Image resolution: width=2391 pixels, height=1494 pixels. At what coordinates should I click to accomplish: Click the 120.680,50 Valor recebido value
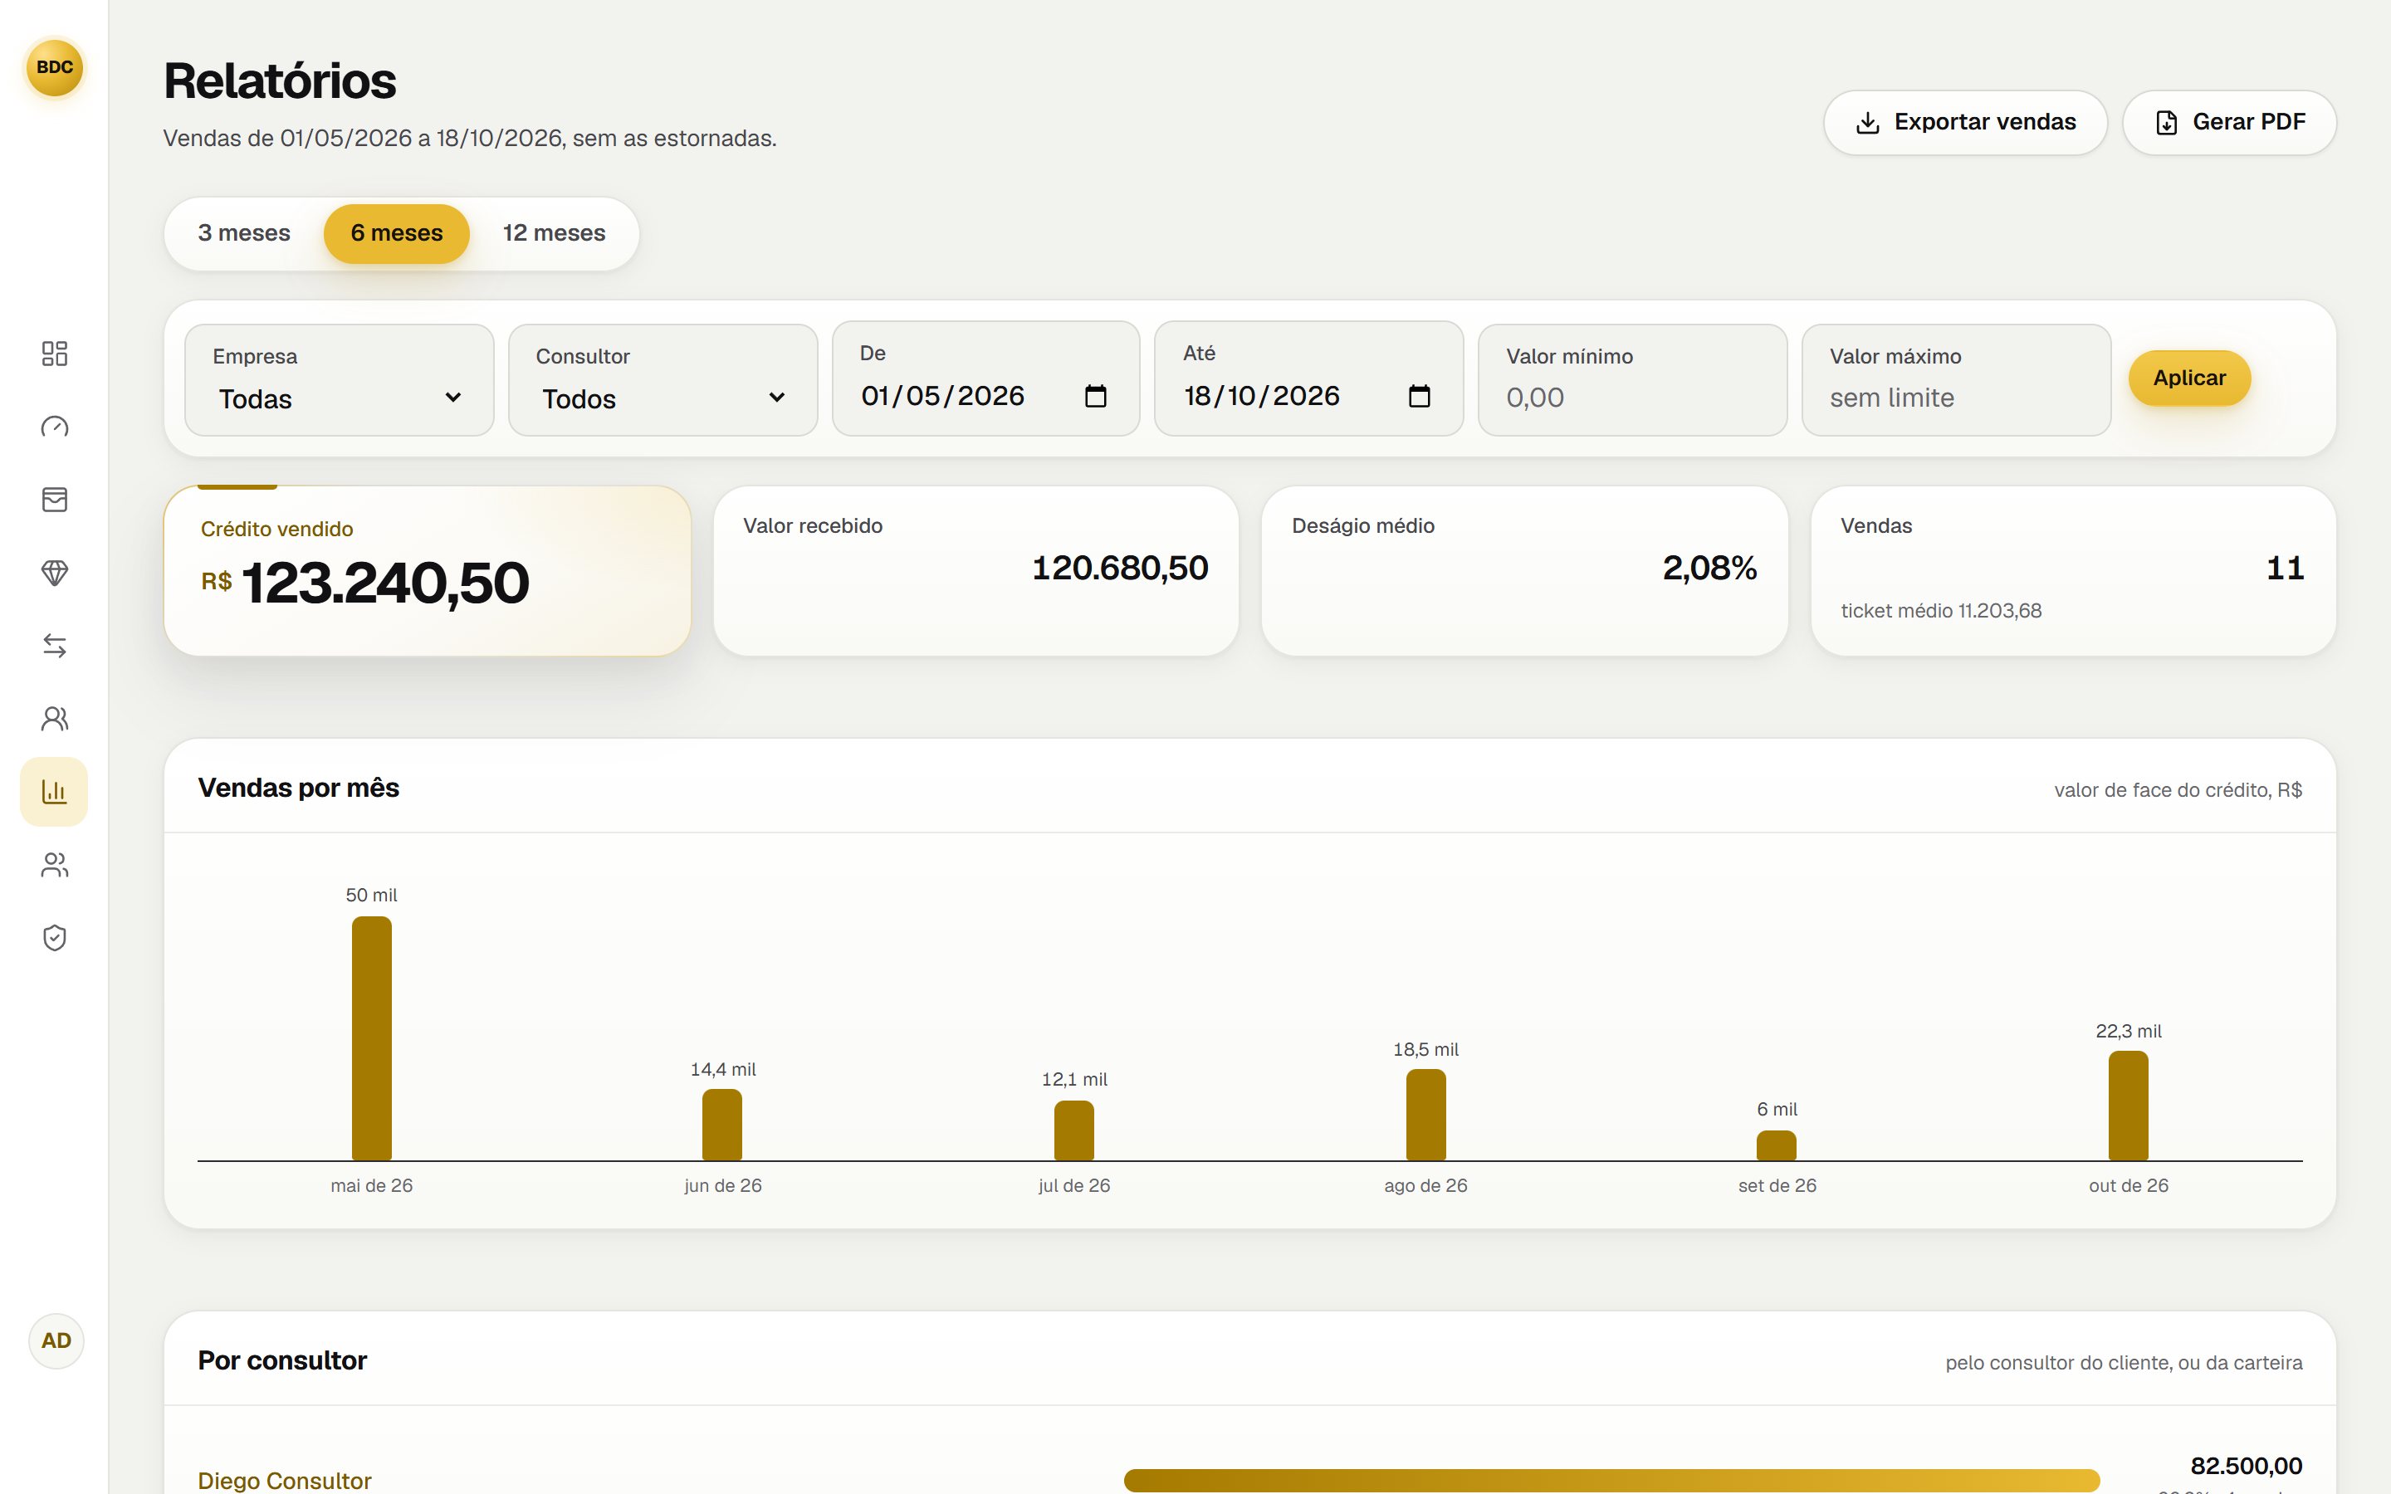1119,569
